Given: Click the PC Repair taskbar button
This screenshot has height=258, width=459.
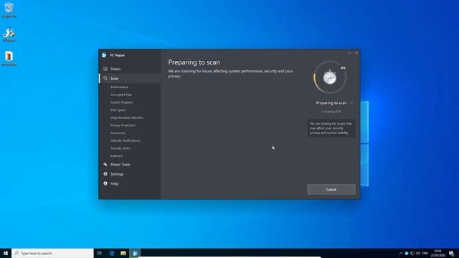Looking at the screenshot, I should [x=135, y=253].
